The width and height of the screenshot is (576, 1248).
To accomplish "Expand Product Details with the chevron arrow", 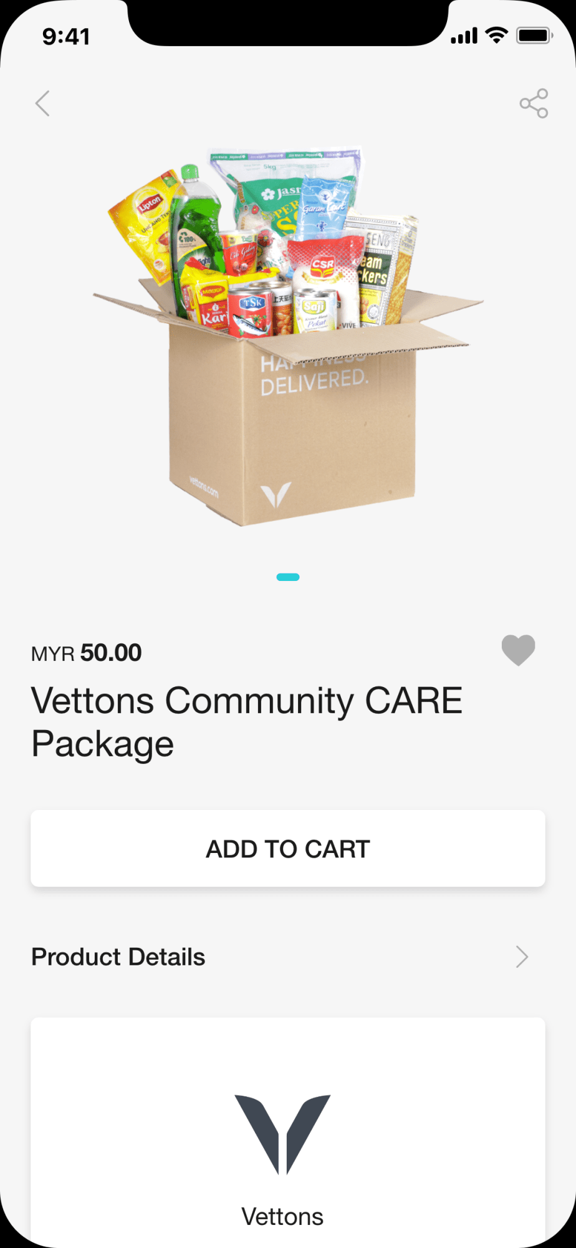I will [522, 957].
